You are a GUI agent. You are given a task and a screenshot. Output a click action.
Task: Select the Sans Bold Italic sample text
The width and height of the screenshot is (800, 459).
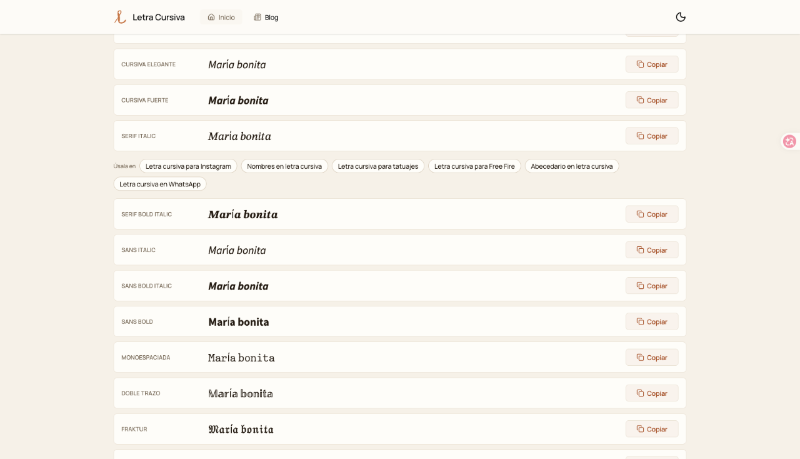click(x=238, y=286)
